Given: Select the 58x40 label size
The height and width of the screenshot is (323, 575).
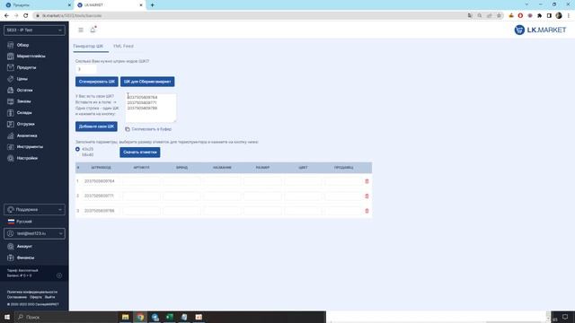Looking at the screenshot, I should [x=77, y=155].
